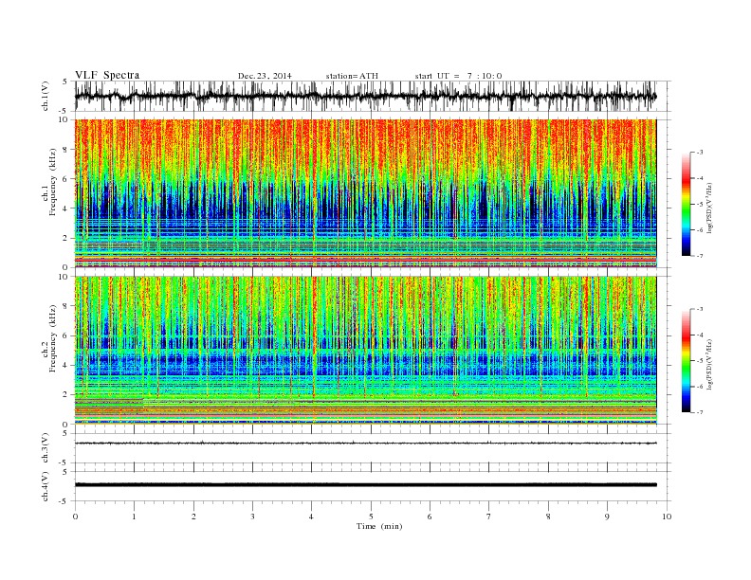Image resolution: width=751 pixels, height=580 pixels.
Task: Click the time axis tick label "3"
Action: tap(252, 517)
